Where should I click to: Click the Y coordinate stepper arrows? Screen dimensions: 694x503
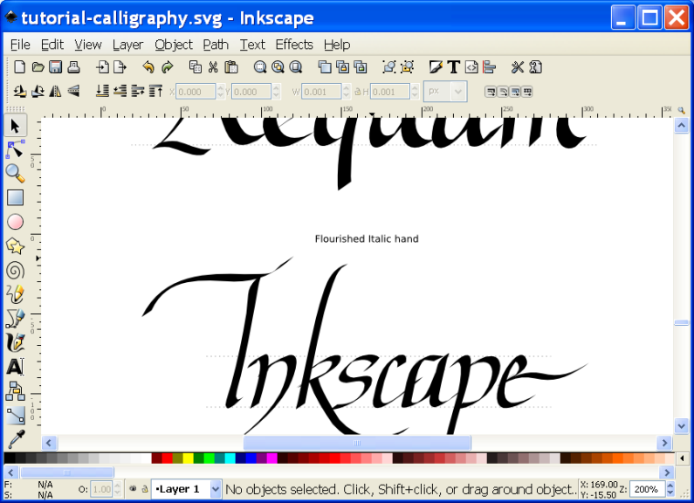(276, 92)
